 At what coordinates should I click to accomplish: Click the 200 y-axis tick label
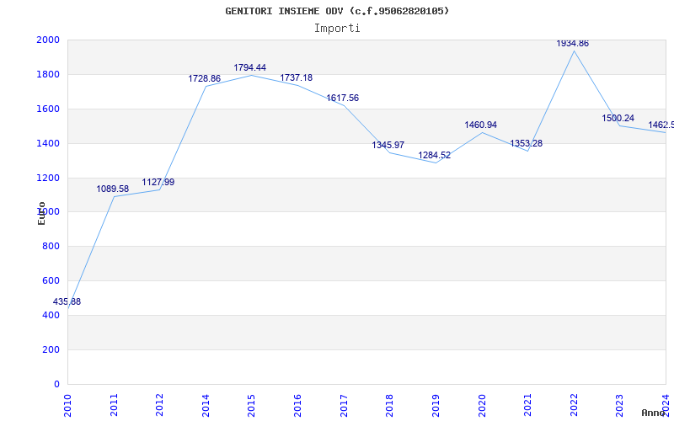51,349
